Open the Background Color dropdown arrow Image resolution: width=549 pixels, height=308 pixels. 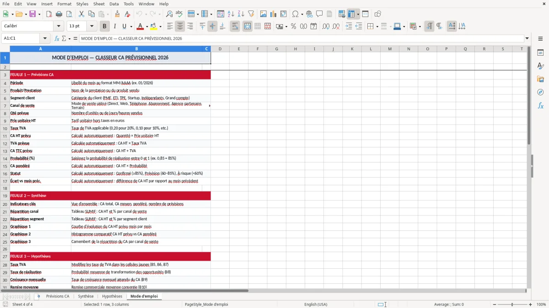tap(160, 26)
